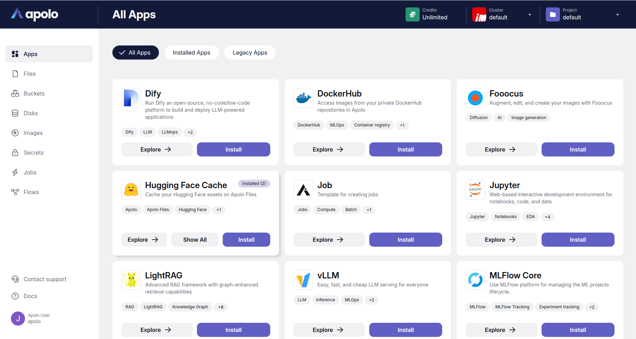This screenshot has width=636, height=339.
Task: Click the Inference tag on vLLM
Action: coord(326,300)
